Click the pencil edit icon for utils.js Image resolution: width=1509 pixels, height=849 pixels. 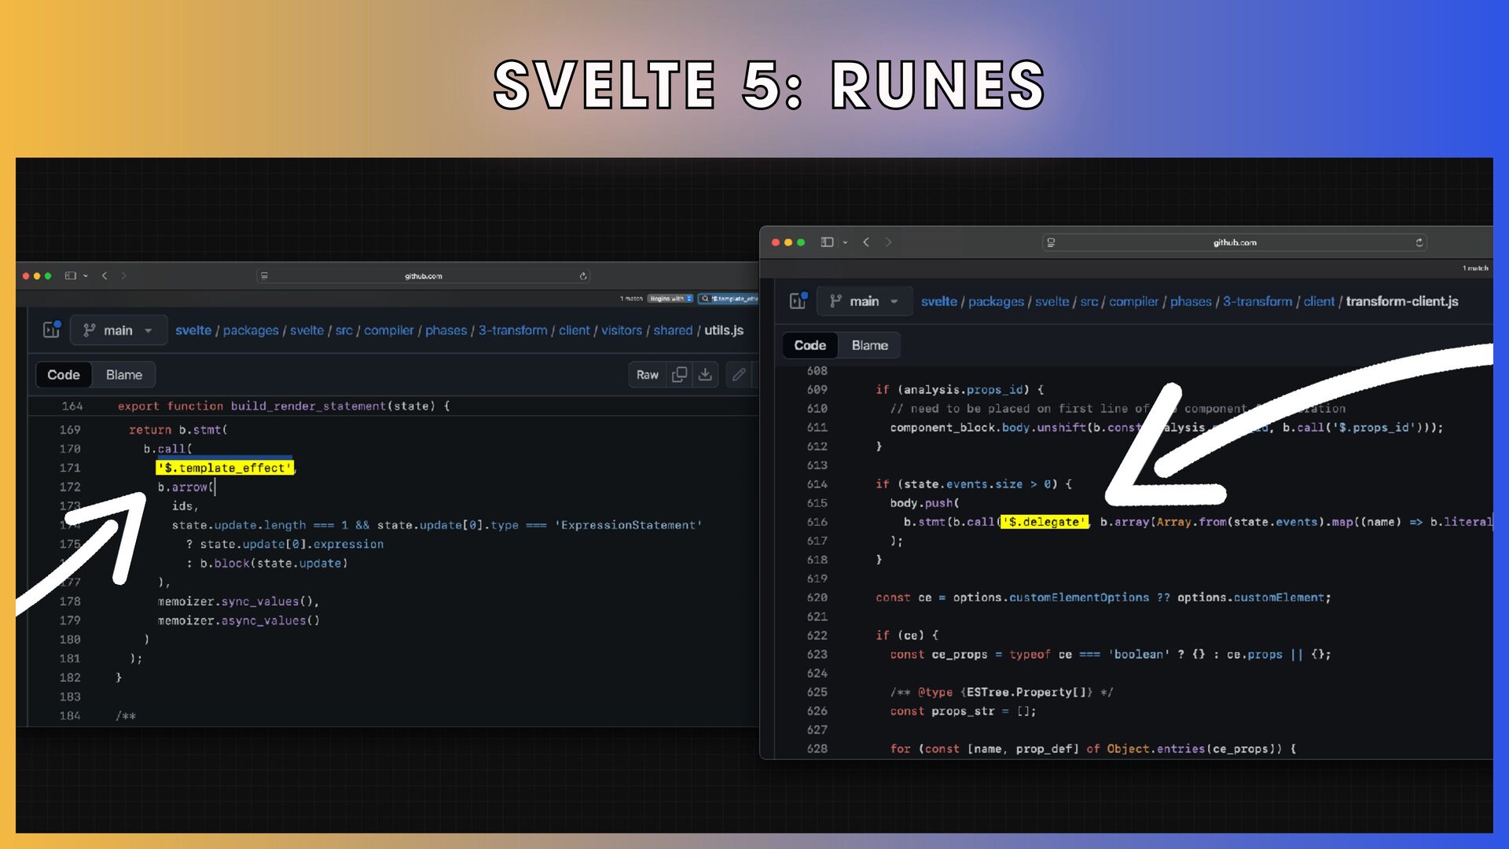739,375
